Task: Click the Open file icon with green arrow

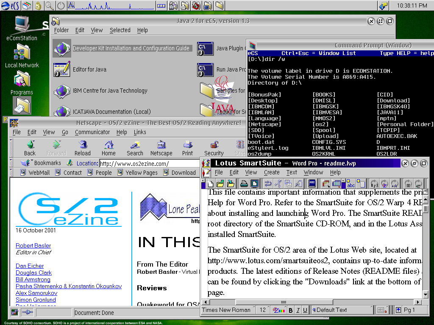Action: point(220,184)
